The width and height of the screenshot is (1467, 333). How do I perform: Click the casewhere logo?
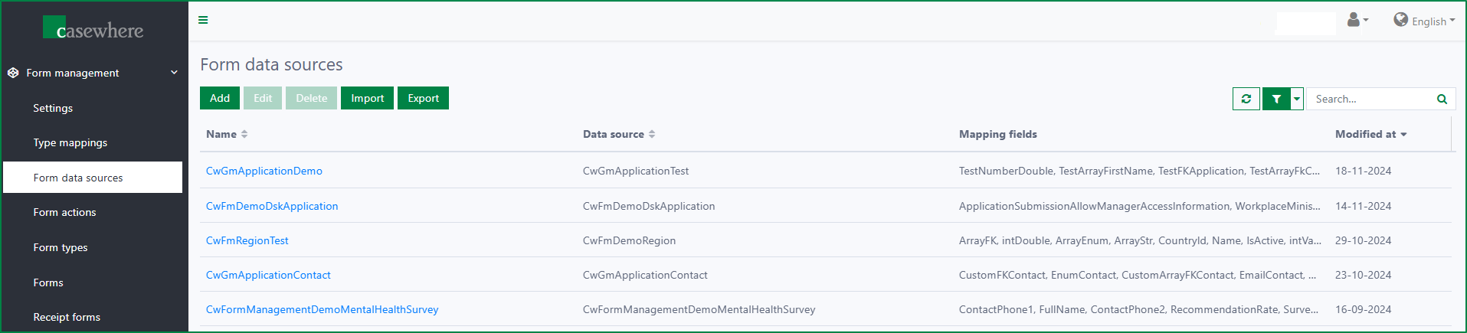[93, 28]
